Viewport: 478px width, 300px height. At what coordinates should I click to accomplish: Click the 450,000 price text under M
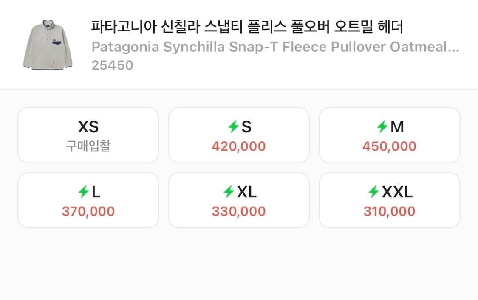coord(389,146)
